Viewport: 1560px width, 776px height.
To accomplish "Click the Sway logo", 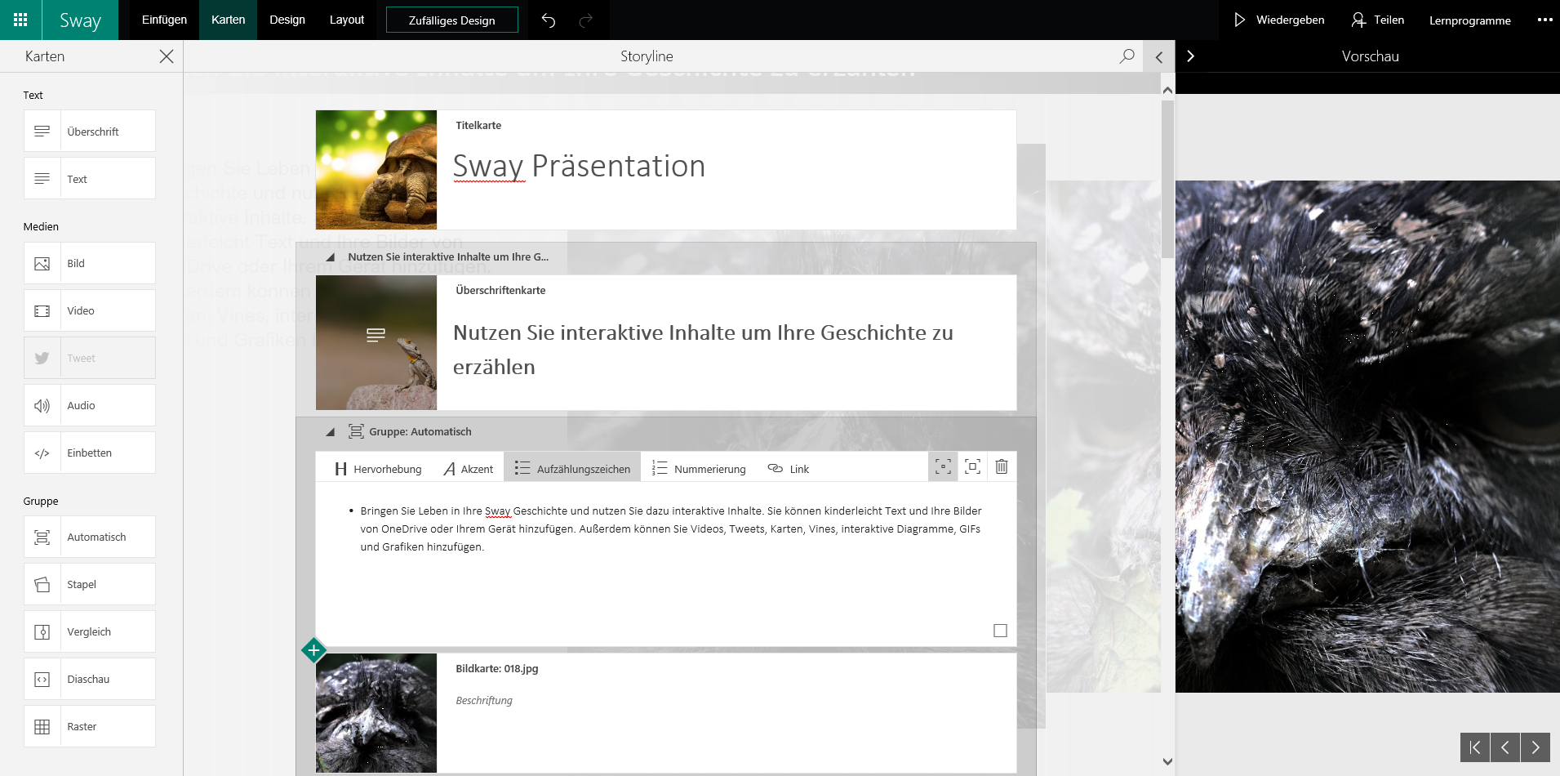I will click(80, 20).
